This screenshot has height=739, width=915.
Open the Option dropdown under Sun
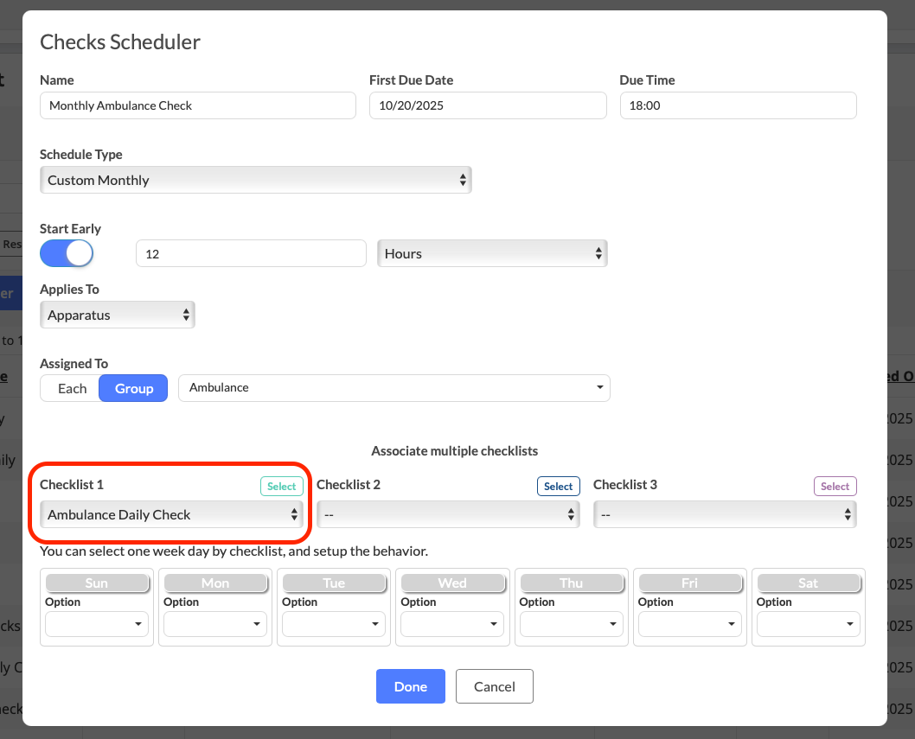pos(97,623)
